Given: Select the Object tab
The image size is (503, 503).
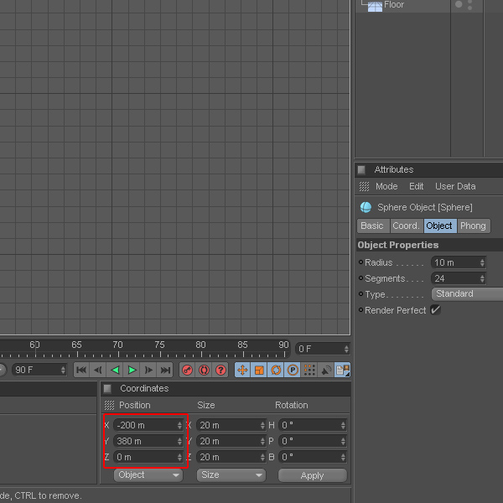Looking at the screenshot, I should [x=440, y=226].
